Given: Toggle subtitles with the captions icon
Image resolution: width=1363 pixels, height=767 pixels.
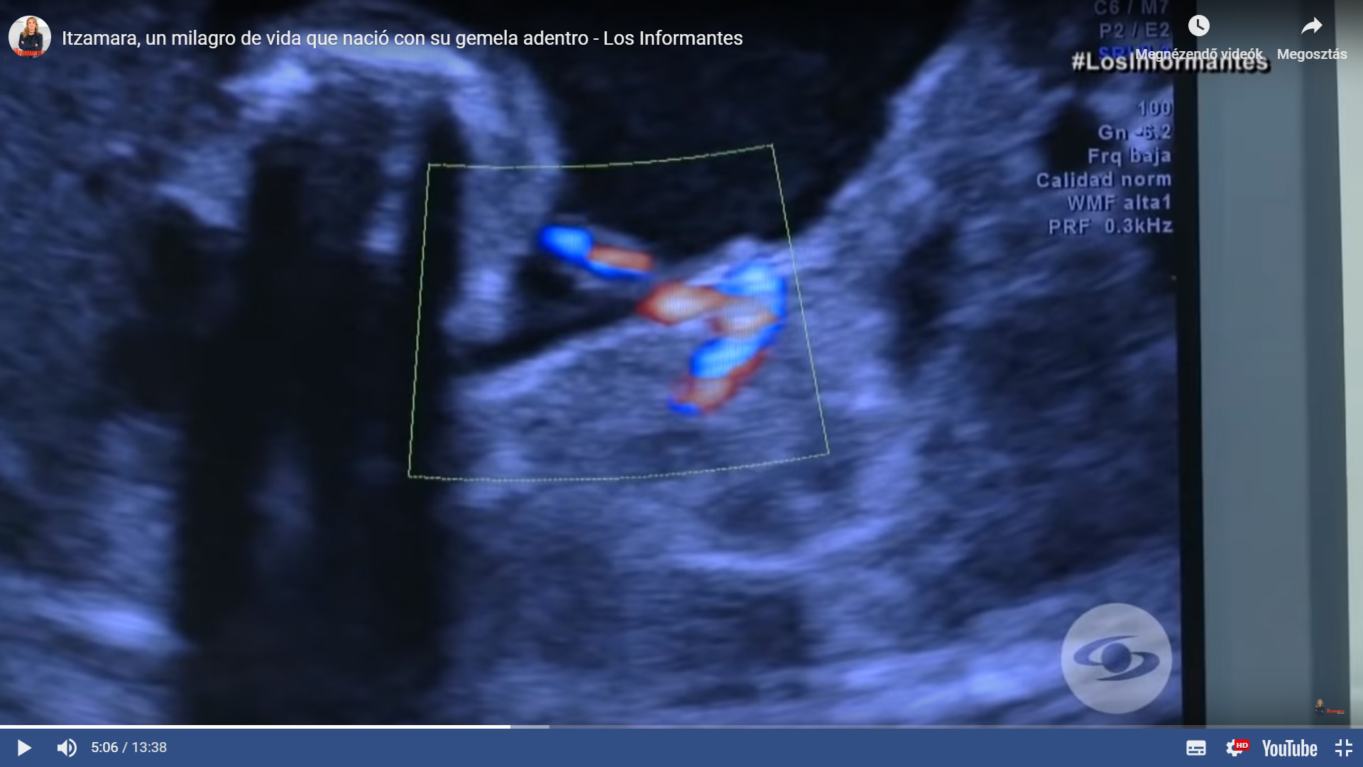Looking at the screenshot, I should point(1196,748).
